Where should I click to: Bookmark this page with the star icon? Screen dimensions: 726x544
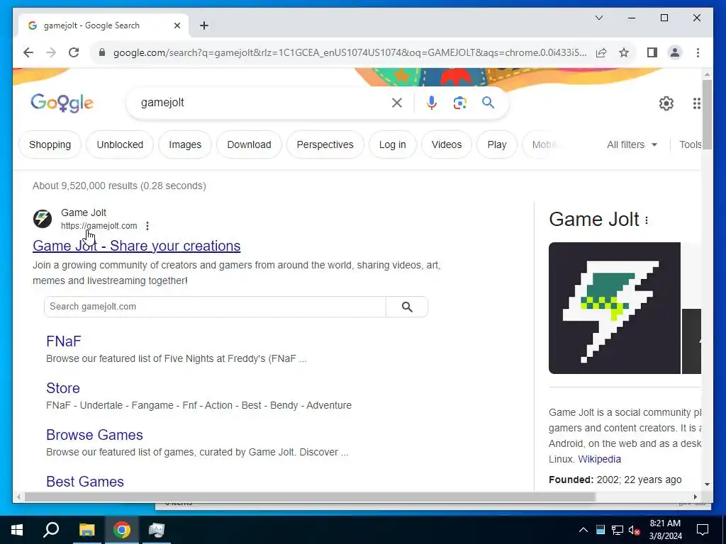tap(624, 52)
